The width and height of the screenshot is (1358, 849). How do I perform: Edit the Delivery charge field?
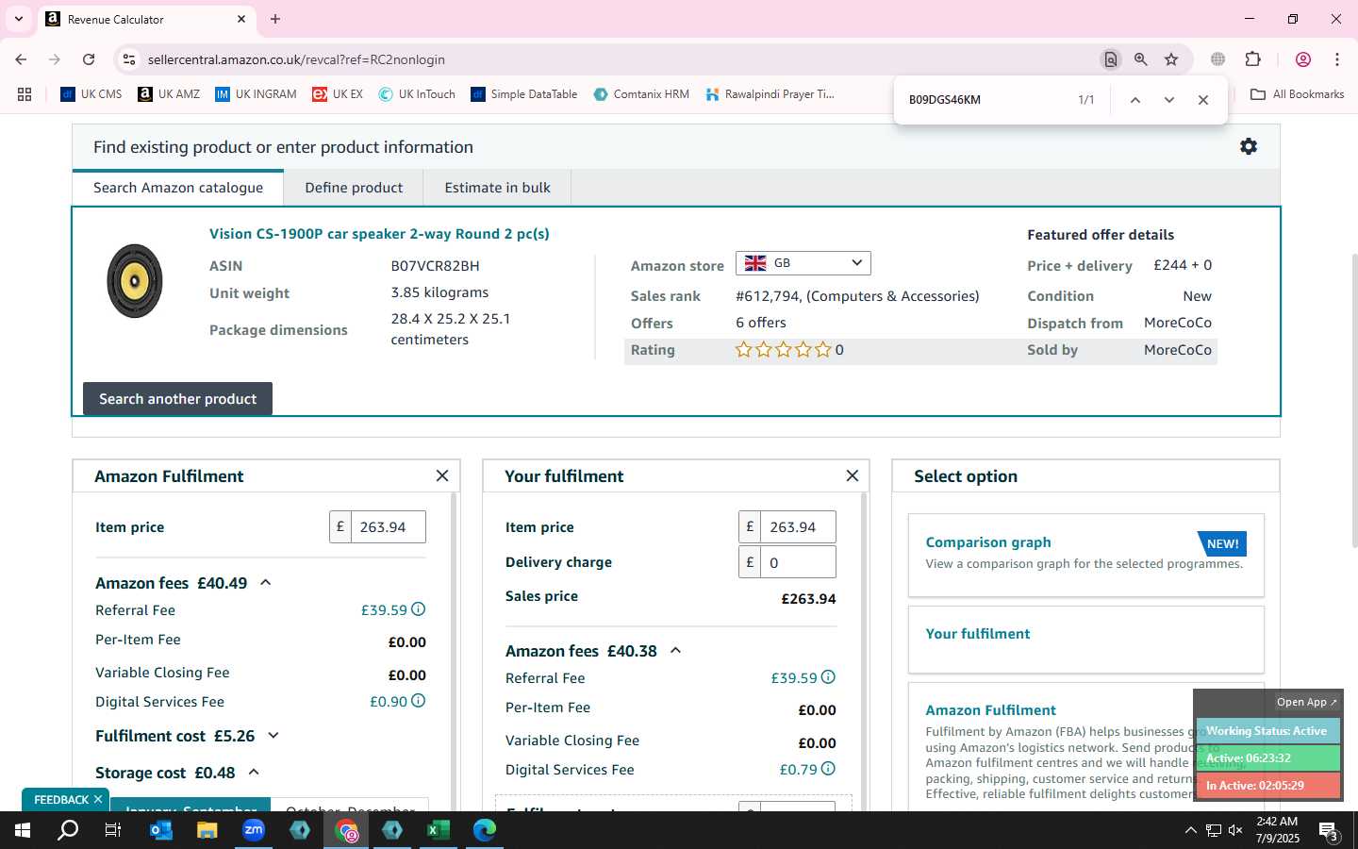(798, 562)
